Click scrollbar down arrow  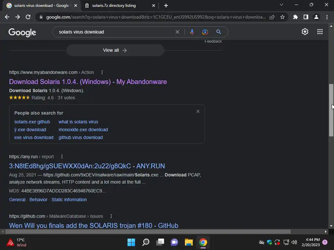pyautogui.click(x=331, y=226)
